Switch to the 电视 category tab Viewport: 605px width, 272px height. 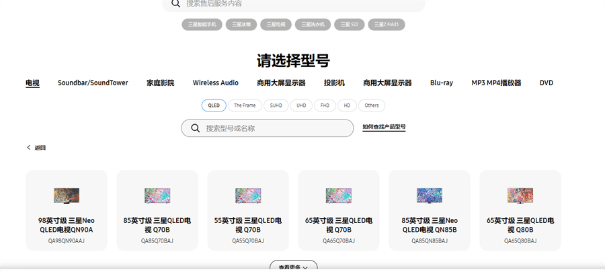tap(32, 83)
